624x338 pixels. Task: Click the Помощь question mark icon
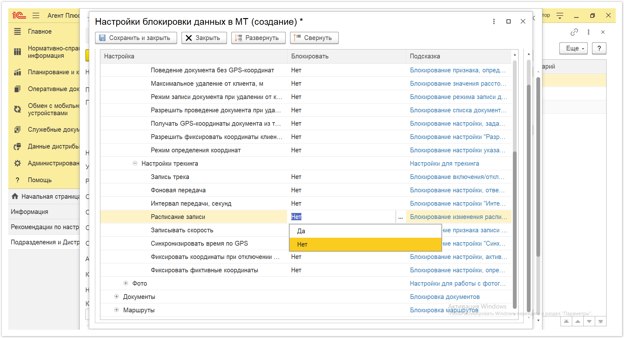coord(17,180)
